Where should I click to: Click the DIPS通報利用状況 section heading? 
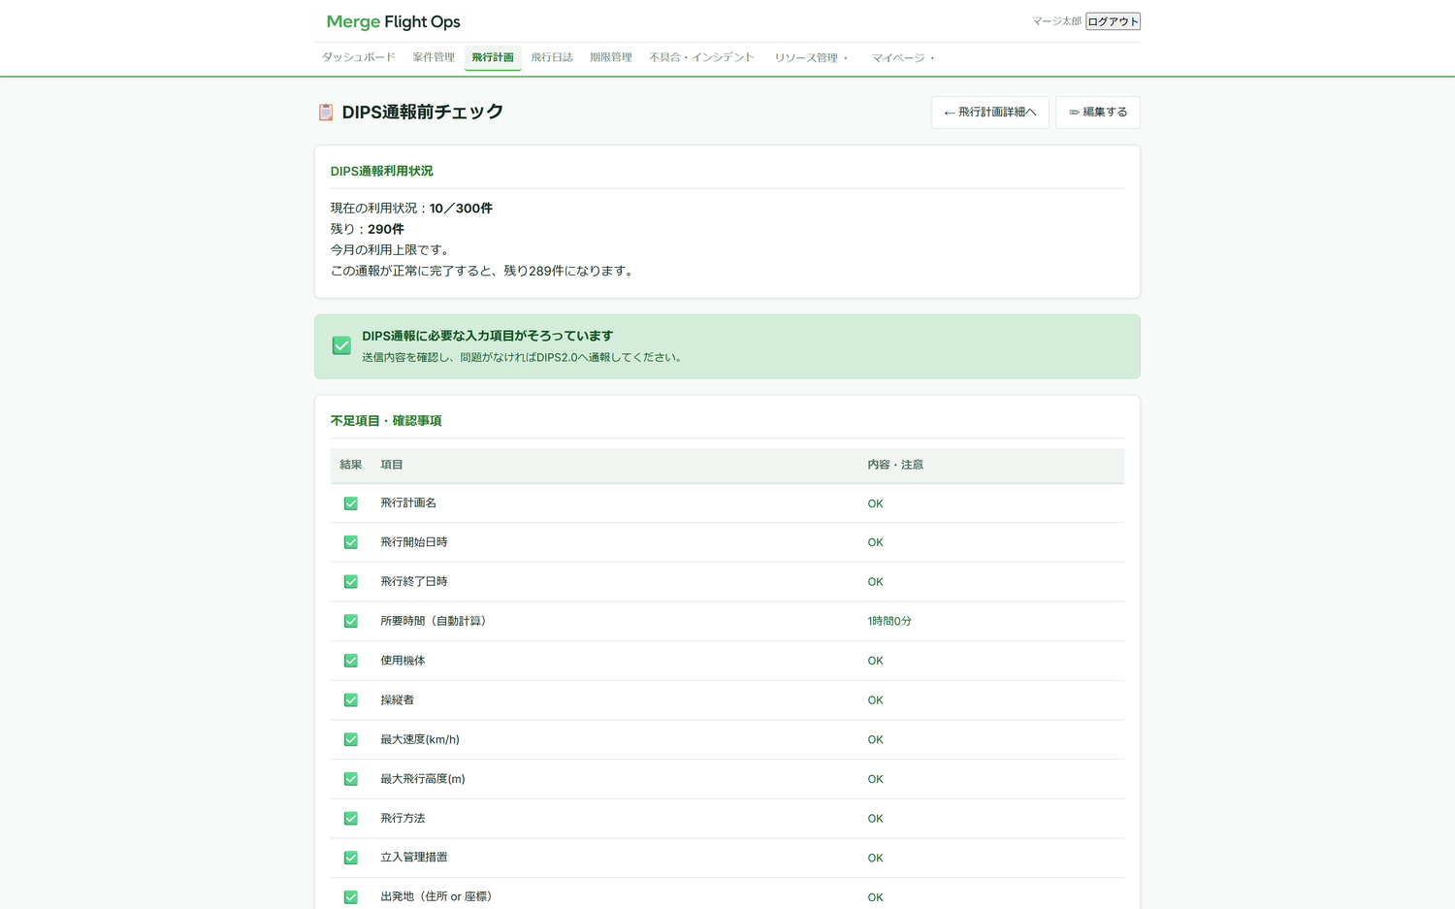coord(382,171)
